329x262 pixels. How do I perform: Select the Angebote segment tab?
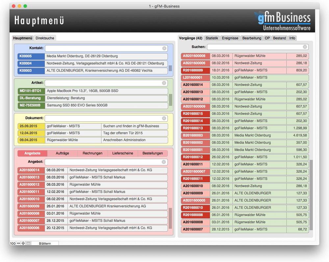32,153
